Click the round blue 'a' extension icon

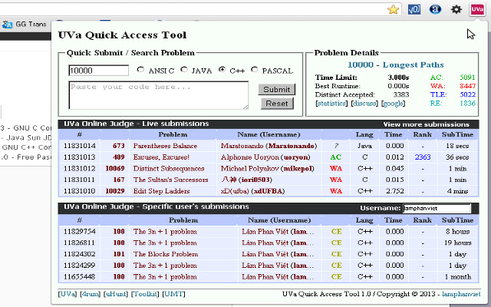pos(435,9)
